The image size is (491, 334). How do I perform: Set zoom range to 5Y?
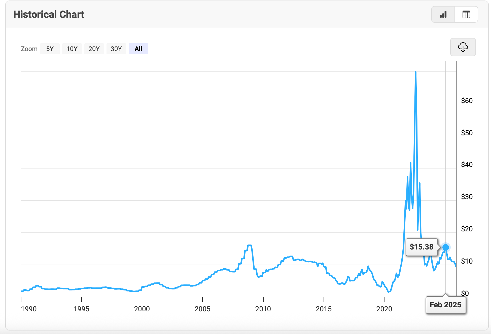point(50,49)
